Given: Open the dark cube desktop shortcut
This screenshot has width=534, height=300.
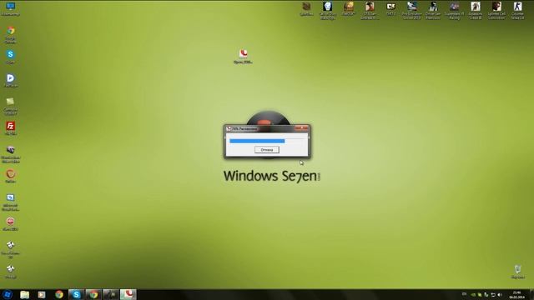Looking at the screenshot, I should click(11, 154).
